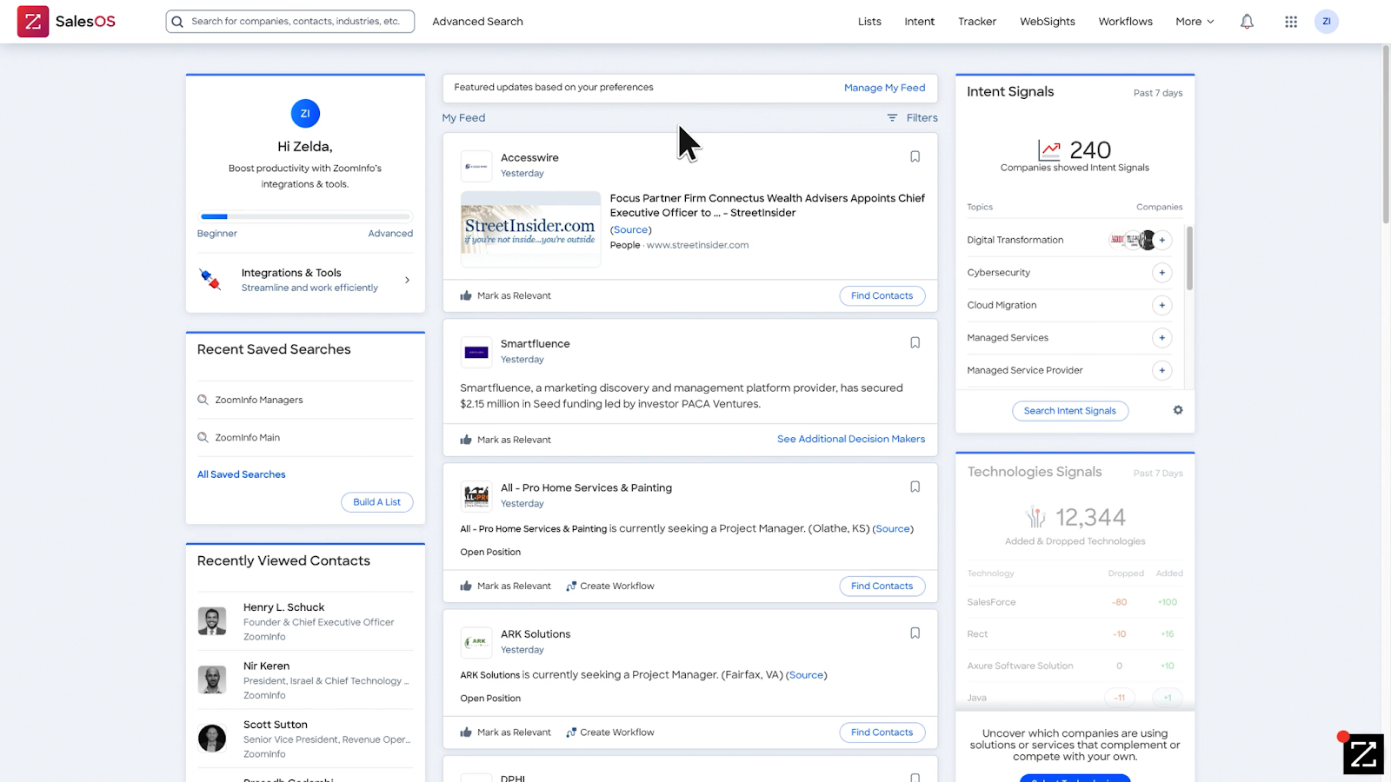Click See Additional Decision Makers link
The height and width of the screenshot is (782, 1391).
[x=851, y=440]
